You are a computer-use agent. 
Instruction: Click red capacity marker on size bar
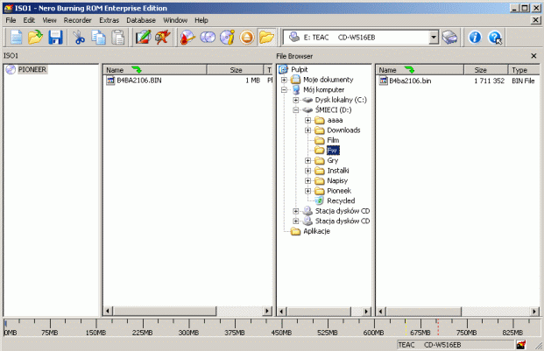(438, 326)
